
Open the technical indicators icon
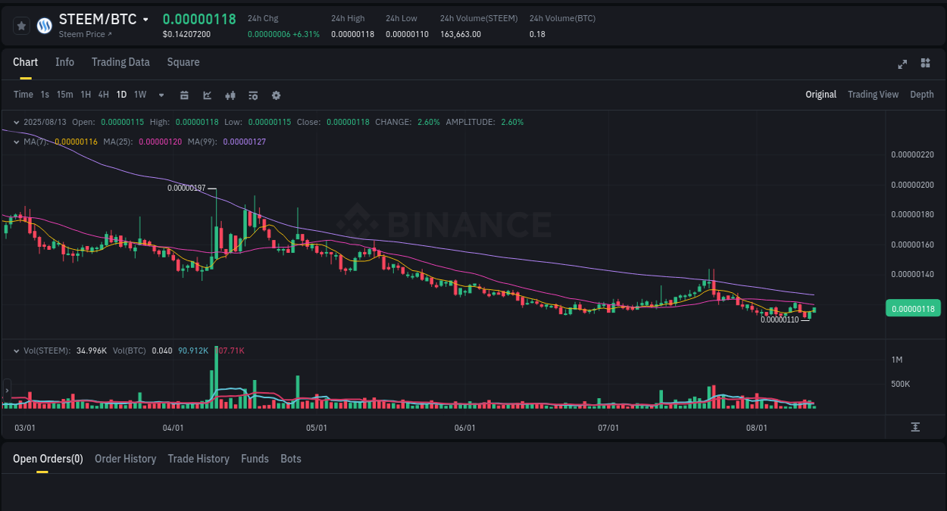click(253, 95)
